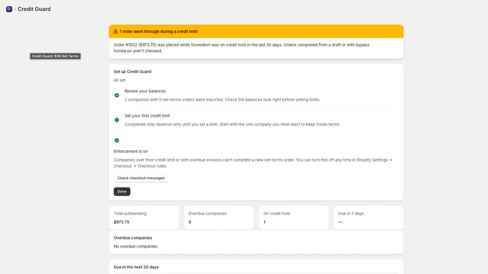Click the Credit Guard: B2B Net Terms tooltip label
The height and width of the screenshot is (274, 488).
pos(55,56)
